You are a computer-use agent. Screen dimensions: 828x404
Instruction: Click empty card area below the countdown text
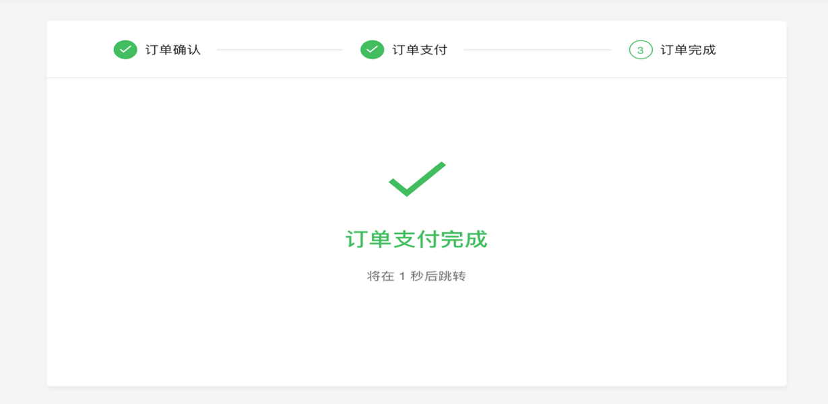click(x=416, y=335)
